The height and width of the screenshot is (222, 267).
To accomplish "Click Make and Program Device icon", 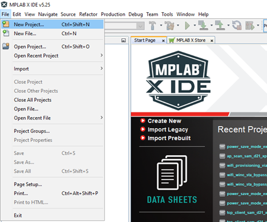I will [203, 25].
